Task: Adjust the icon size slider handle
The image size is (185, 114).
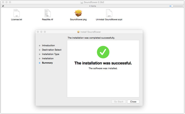Action: point(172,6)
